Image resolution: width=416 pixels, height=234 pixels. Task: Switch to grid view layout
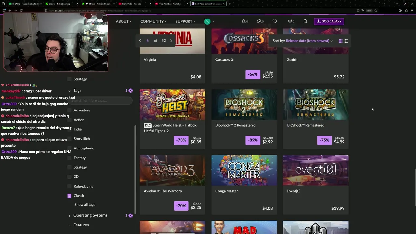click(x=340, y=41)
